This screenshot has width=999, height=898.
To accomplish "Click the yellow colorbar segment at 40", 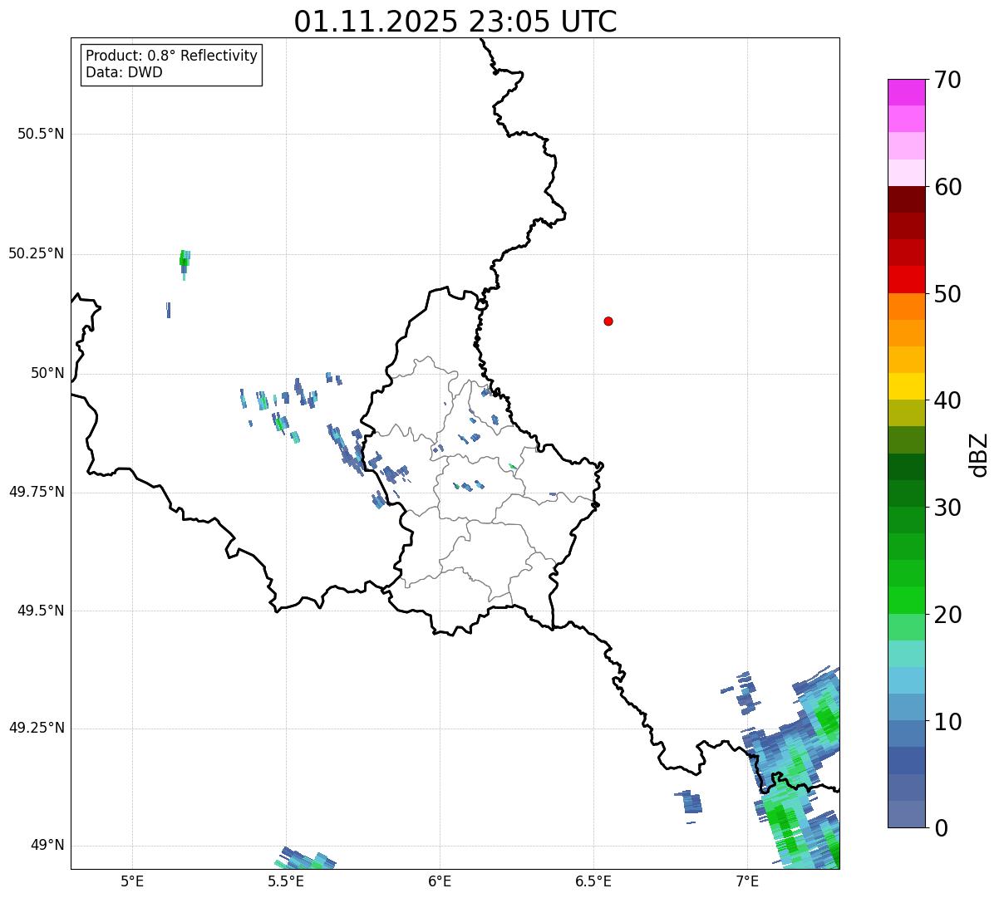I will tap(906, 386).
